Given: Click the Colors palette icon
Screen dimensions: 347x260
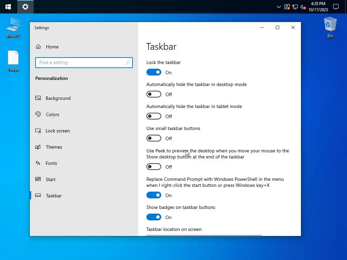Looking at the screenshot, I should click(38, 114).
